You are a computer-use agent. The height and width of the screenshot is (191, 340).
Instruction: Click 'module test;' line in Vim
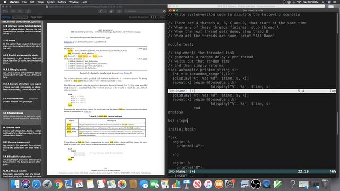tap(181, 44)
